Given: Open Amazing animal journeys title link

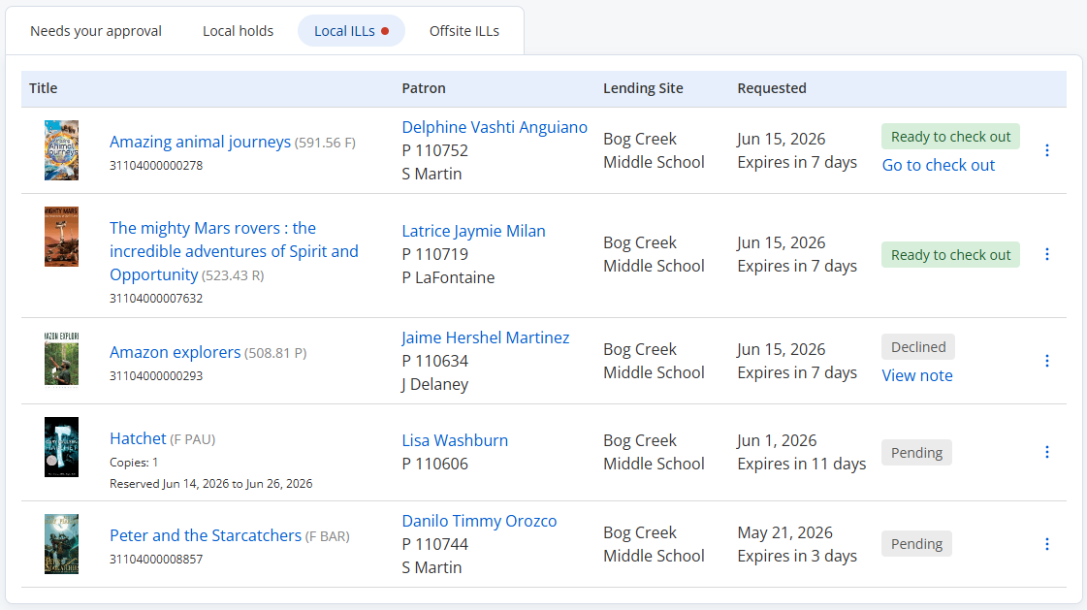Looking at the screenshot, I should pyautogui.click(x=200, y=142).
